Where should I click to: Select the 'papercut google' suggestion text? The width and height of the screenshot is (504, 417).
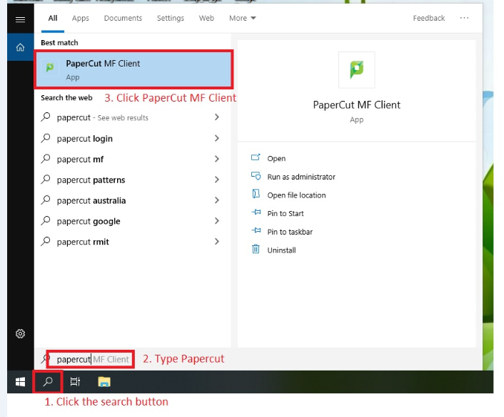point(89,221)
